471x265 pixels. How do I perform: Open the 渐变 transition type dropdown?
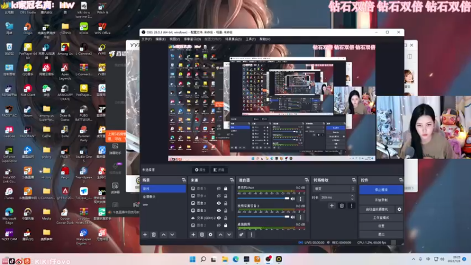point(334,188)
